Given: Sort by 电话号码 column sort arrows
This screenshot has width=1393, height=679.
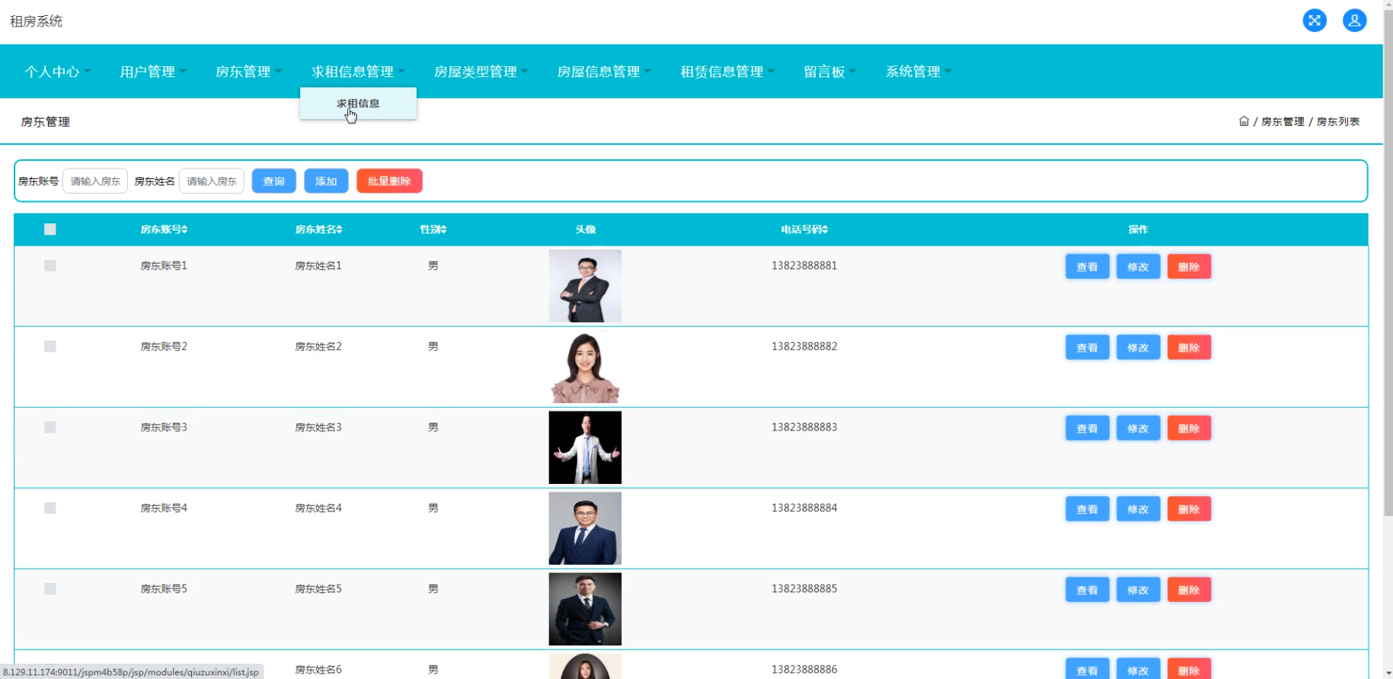Looking at the screenshot, I should click(x=825, y=229).
